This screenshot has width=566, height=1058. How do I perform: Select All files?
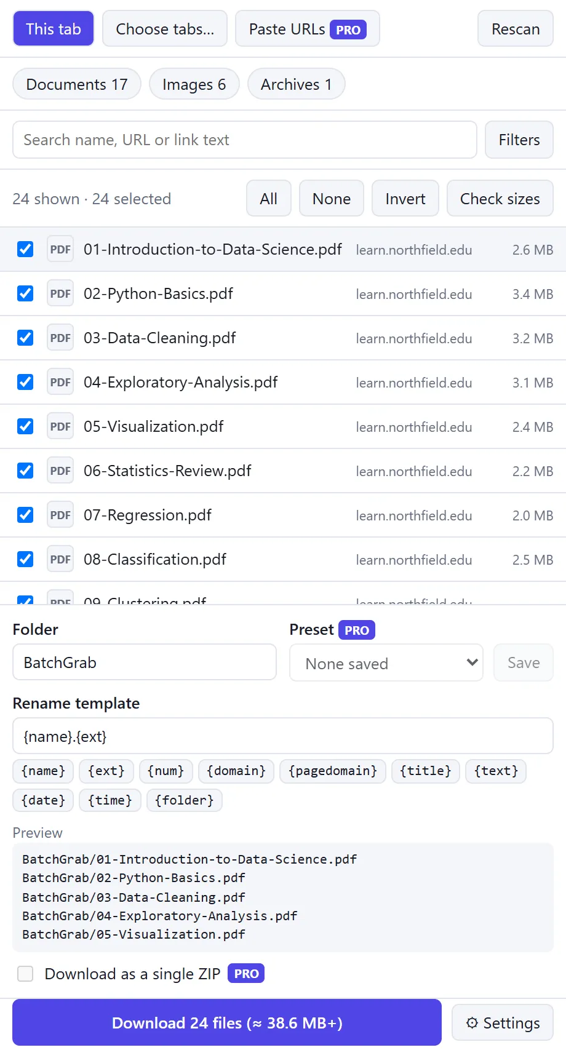[269, 198]
